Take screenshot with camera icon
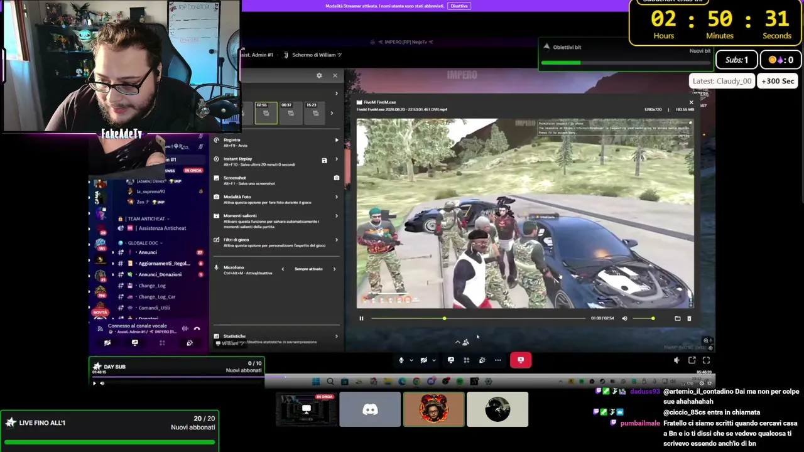Image resolution: width=804 pixels, height=452 pixels. tap(336, 178)
